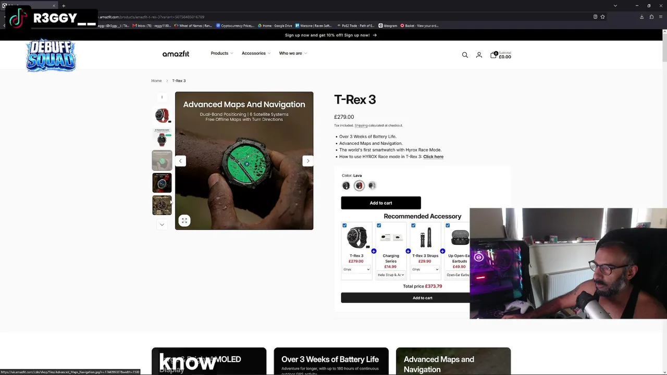The image size is (667, 375).
Task: Select the Onyx black colour swatch
Action: 346,185
